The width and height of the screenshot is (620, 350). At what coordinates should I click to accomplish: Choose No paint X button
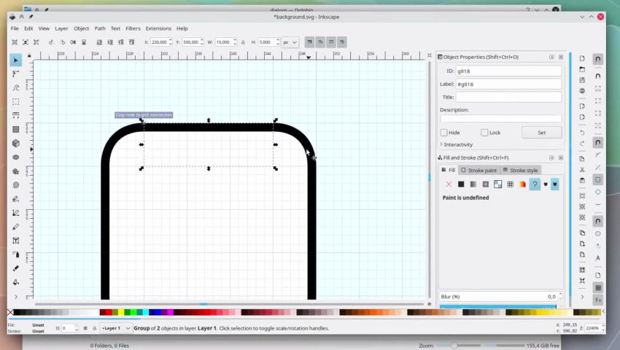pos(449,184)
